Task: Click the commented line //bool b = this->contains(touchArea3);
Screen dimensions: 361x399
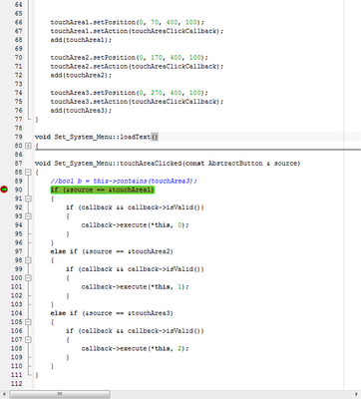Action: pyautogui.click(x=124, y=181)
